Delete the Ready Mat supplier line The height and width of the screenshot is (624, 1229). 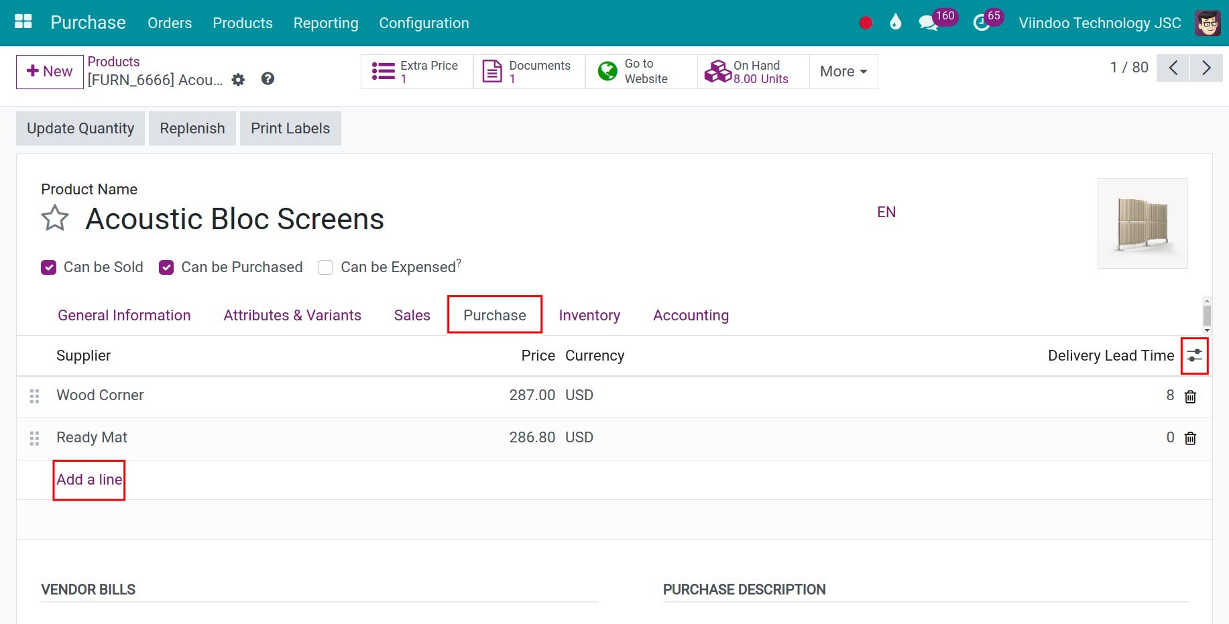[1190, 438]
